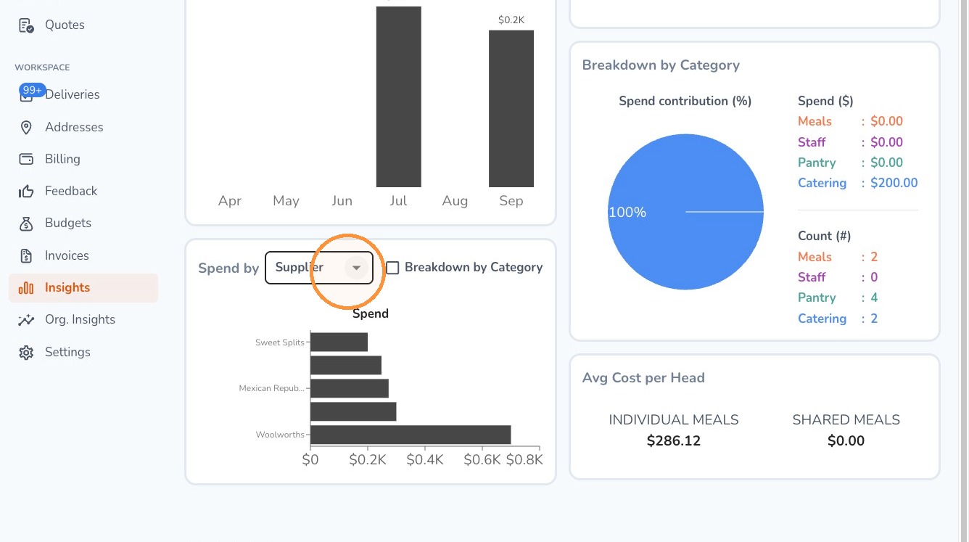Click the Billing wallet icon
The width and height of the screenshot is (969, 542).
(x=26, y=159)
